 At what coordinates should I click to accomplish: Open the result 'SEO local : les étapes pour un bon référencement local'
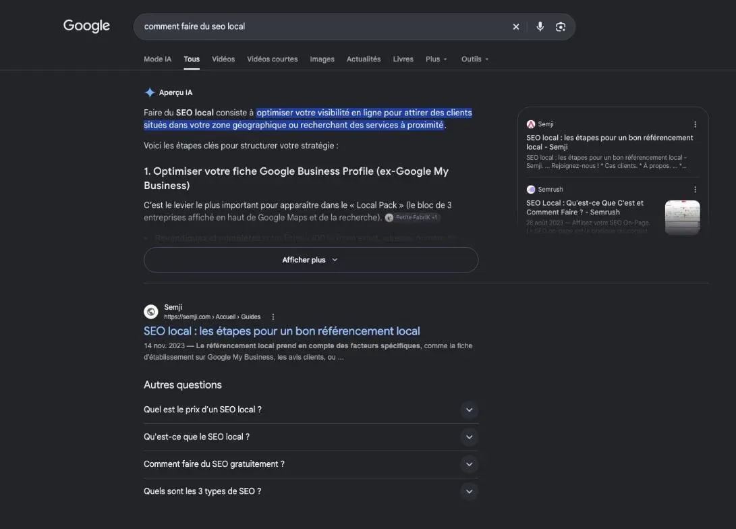(x=281, y=331)
